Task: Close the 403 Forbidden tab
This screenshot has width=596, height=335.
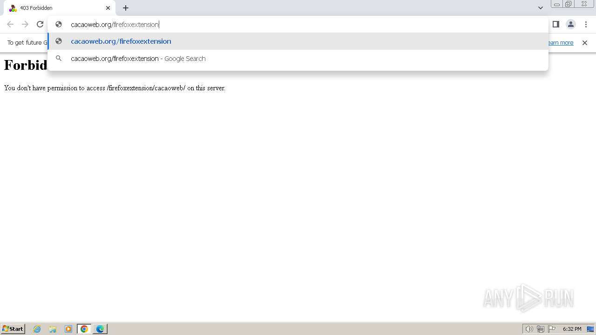Action: (x=108, y=8)
